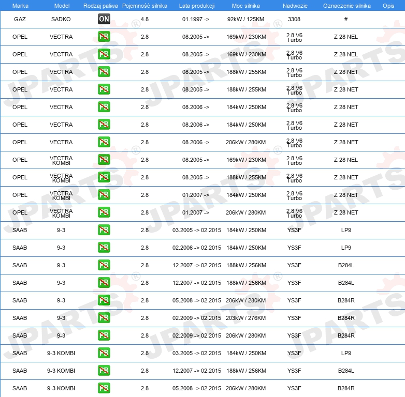Click LP9 engine code in the 02.2006 row
This screenshot has width=405, height=397.
(346, 248)
